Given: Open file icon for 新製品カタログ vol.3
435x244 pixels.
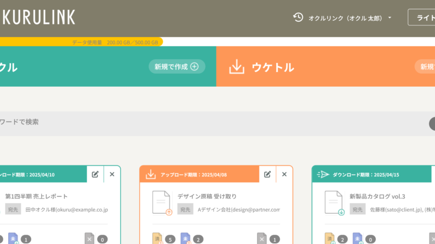Looking at the screenshot, I should (334, 203).
